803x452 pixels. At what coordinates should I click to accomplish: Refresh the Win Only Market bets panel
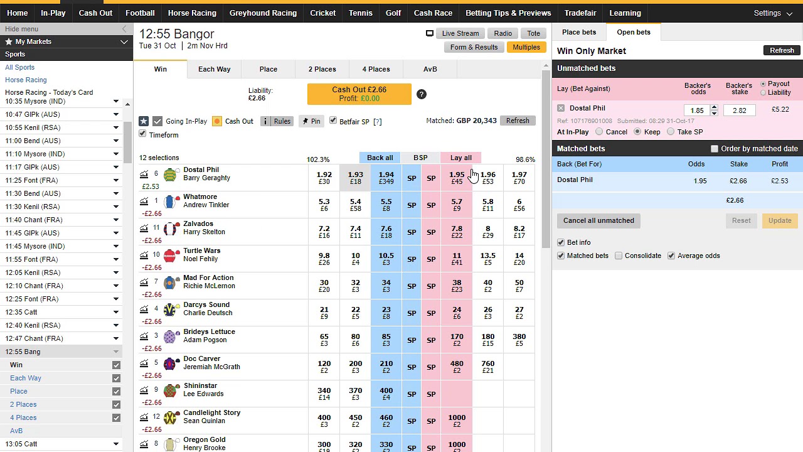click(x=782, y=50)
